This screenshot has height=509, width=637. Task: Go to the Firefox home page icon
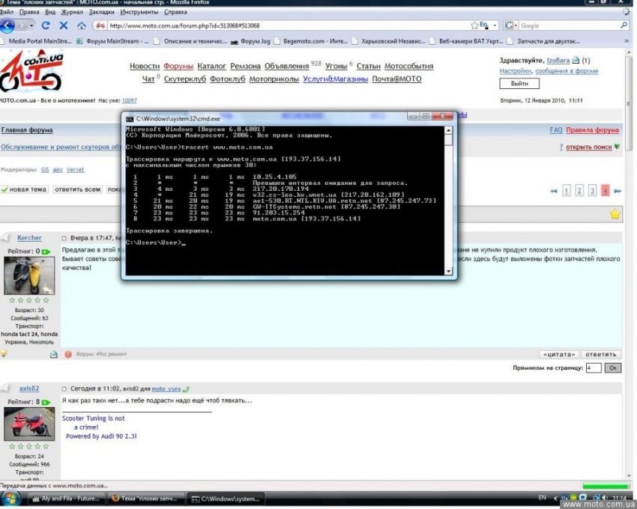click(81, 25)
